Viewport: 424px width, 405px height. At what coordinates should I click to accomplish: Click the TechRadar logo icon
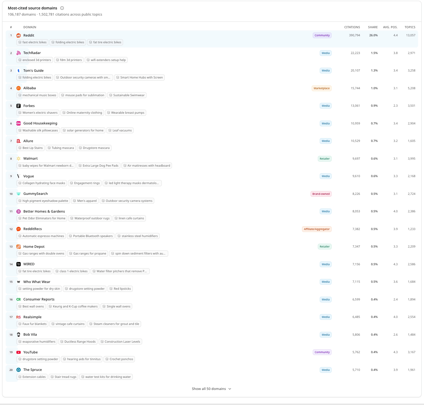tap(19, 53)
